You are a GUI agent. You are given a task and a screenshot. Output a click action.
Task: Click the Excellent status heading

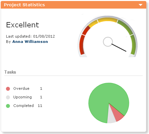pyautogui.click(x=22, y=25)
